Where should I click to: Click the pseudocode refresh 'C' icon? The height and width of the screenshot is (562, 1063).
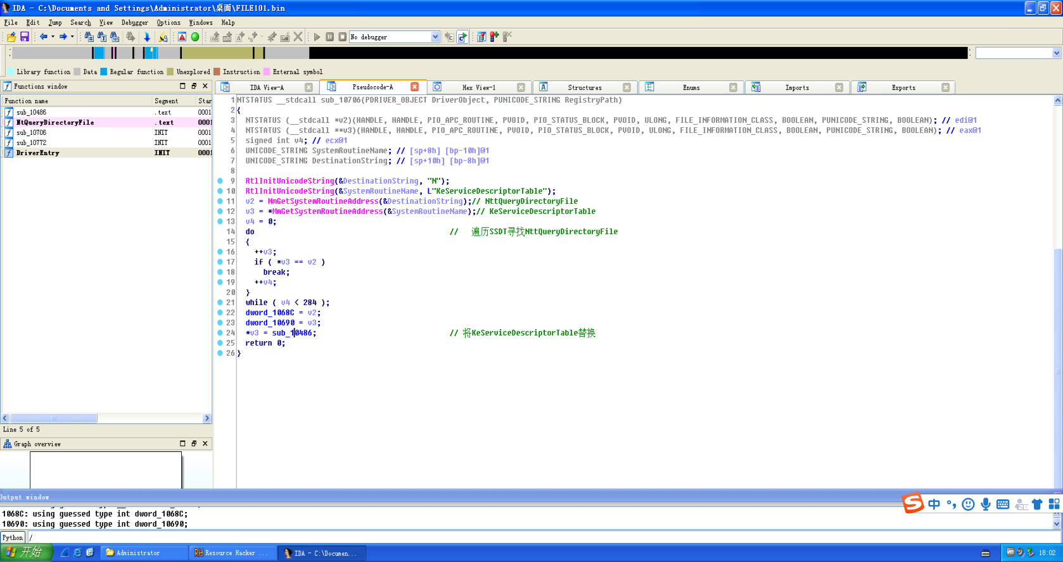coord(462,37)
